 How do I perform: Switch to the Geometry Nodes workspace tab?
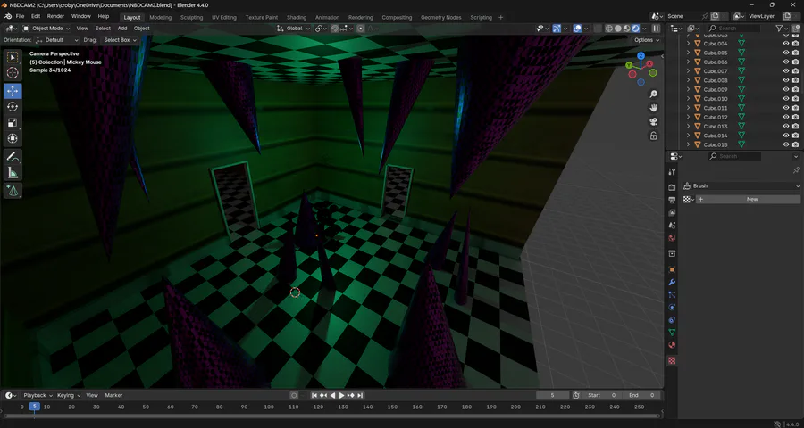point(441,17)
